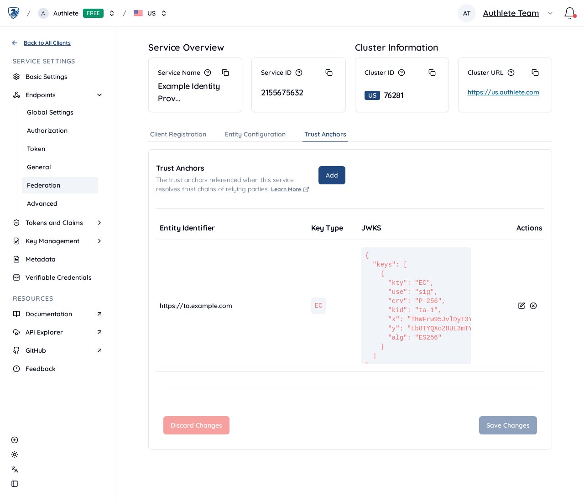The width and height of the screenshot is (584, 502).
Task: Edit the ta.example.com trust anchor
Action: click(521, 306)
